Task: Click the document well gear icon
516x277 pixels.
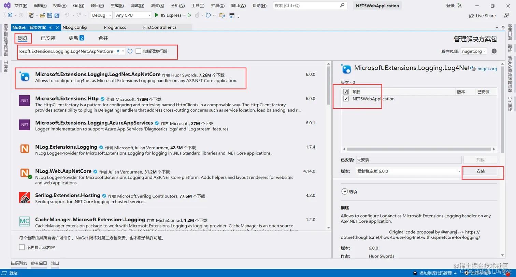Action: [x=503, y=27]
